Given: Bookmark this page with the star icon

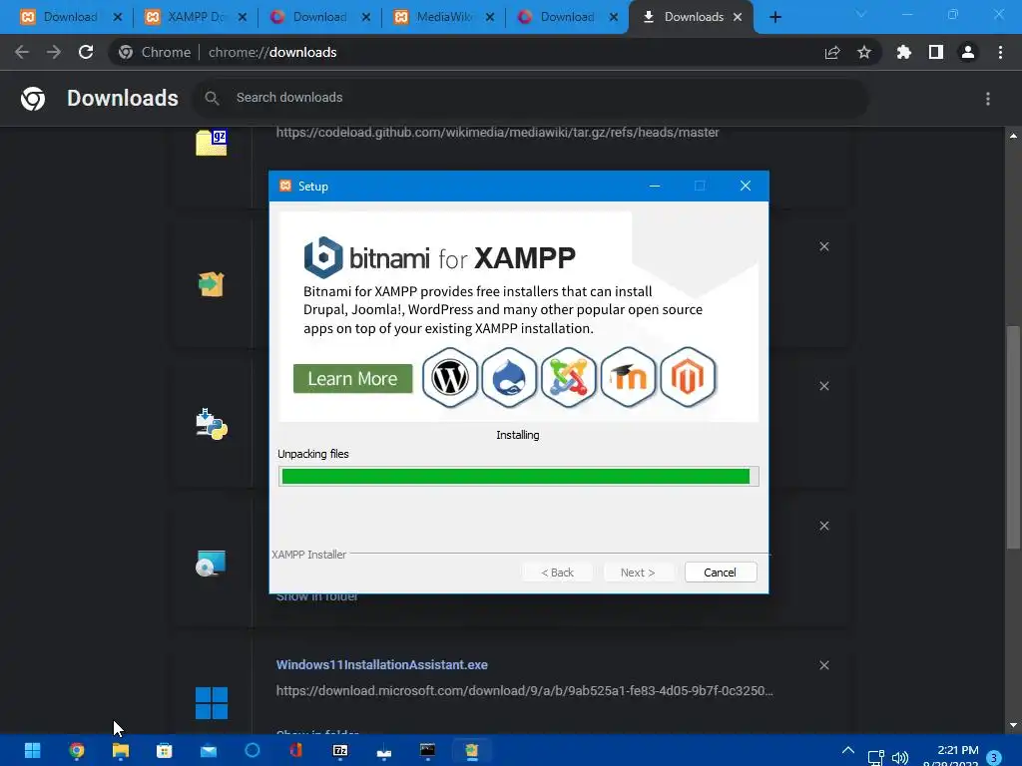Looking at the screenshot, I should coord(864,52).
